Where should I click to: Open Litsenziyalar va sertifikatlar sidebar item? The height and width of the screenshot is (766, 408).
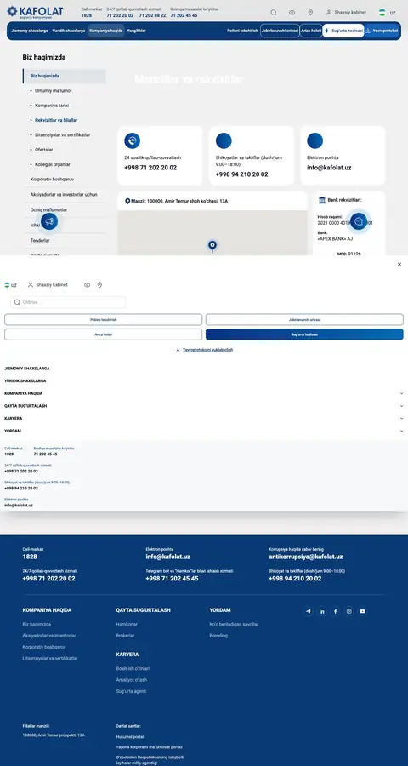point(62,134)
